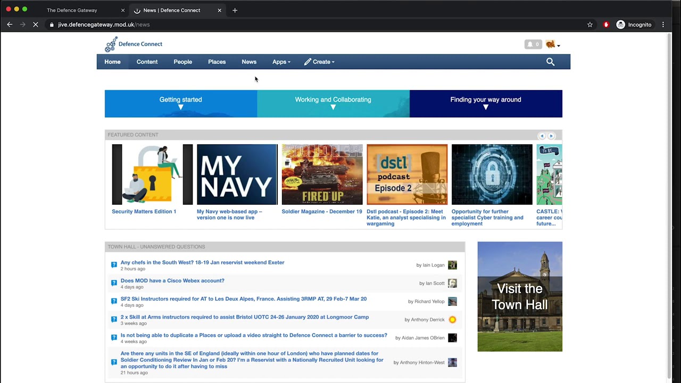This screenshot has height=383, width=681.
Task: Open Places menu item
Action: click(217, 62)
